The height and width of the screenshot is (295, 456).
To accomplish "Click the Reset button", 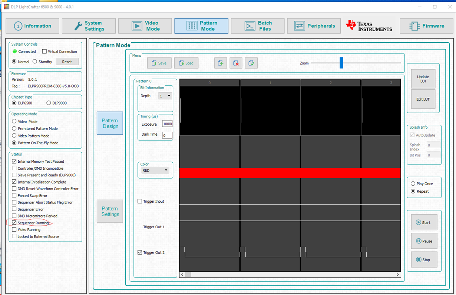I will click(x=67, y=62).
